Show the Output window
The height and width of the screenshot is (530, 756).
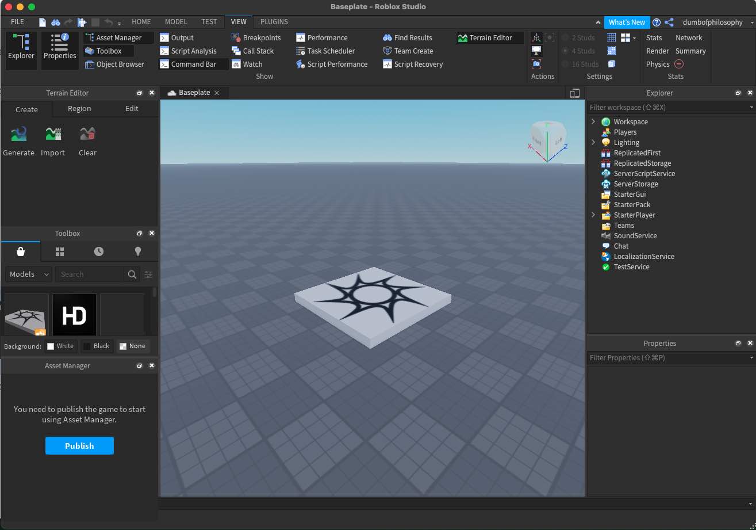(x=176, y=37)
